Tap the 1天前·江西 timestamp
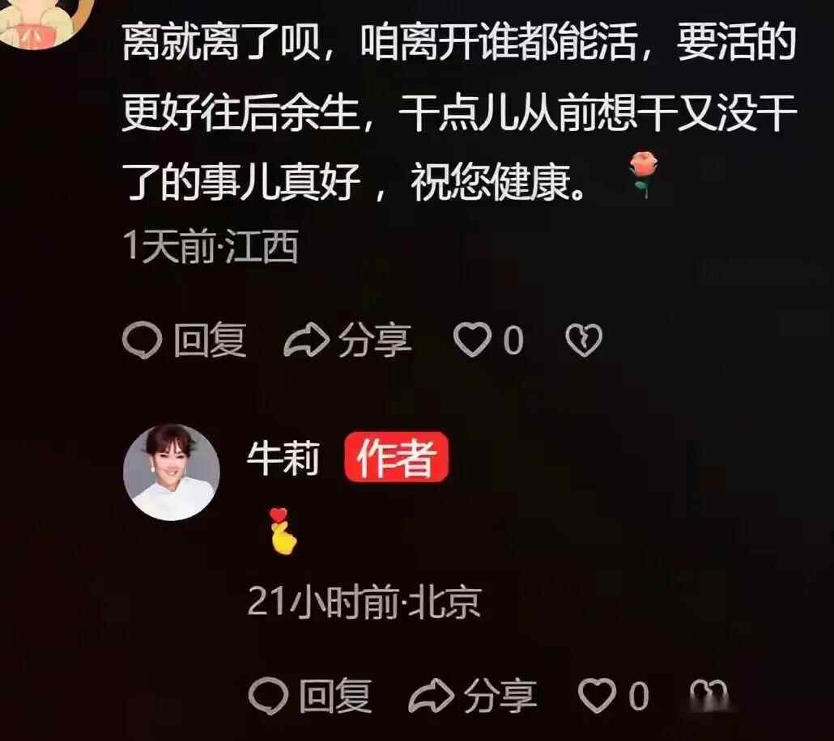 pos(210,247)
